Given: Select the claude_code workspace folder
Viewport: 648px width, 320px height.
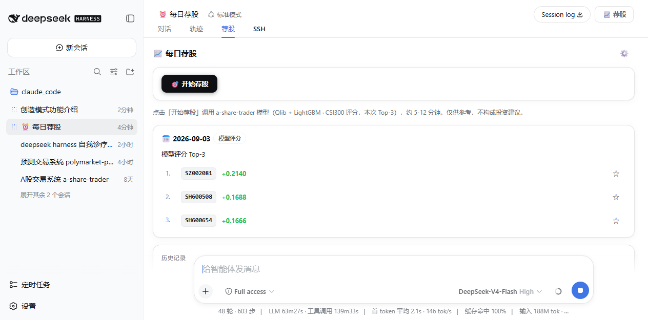Looking at the screenshot, I should click(72, 92).
